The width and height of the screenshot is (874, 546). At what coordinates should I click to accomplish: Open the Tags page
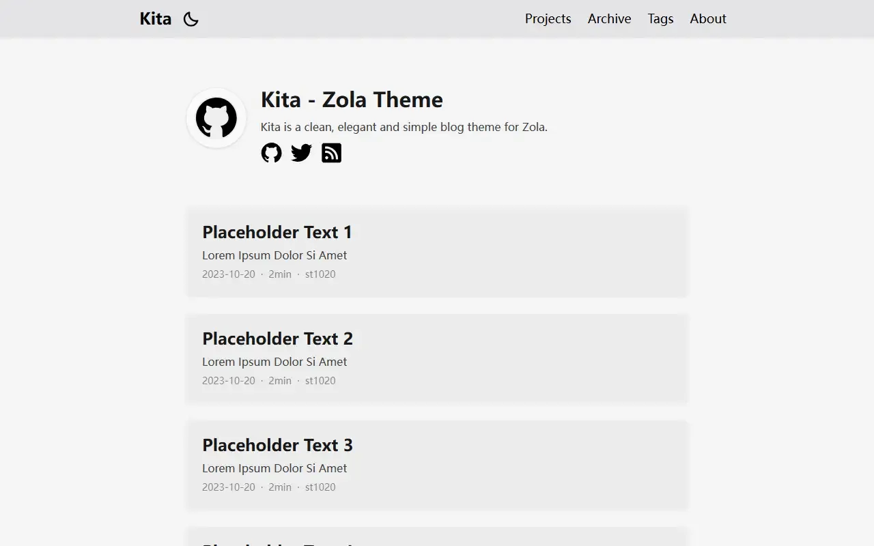660,19
